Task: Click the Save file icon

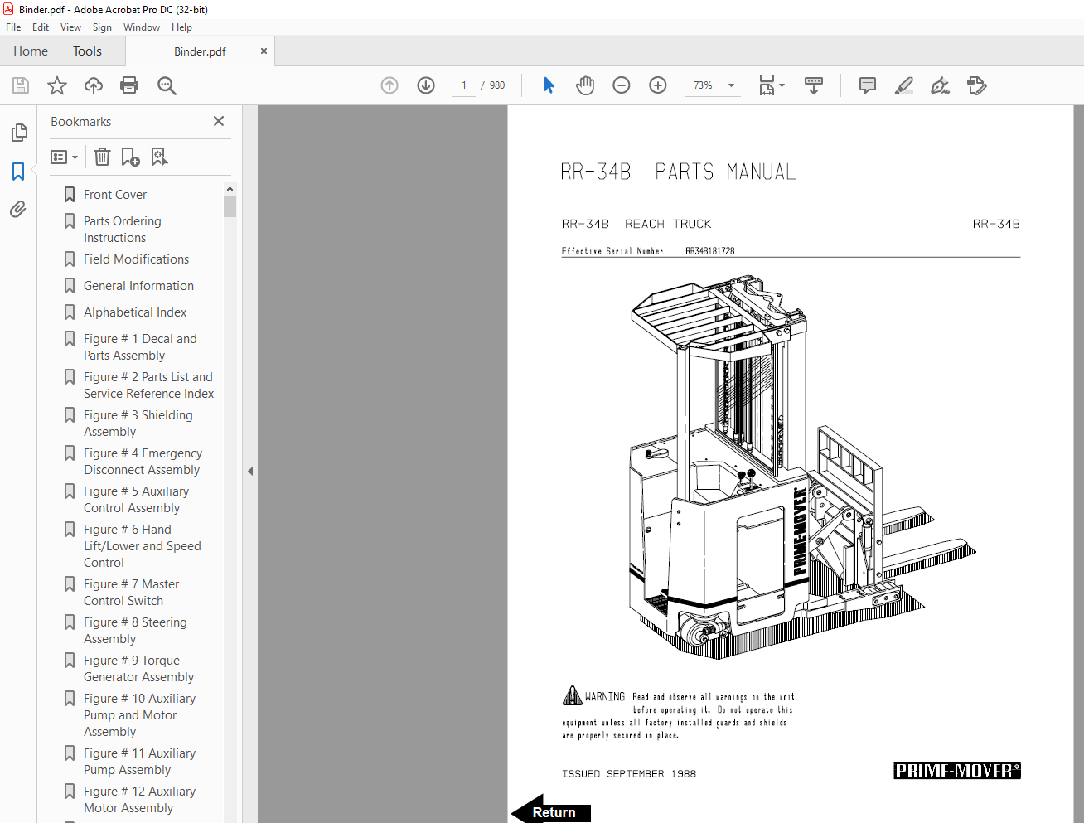Action: point(21,85)
